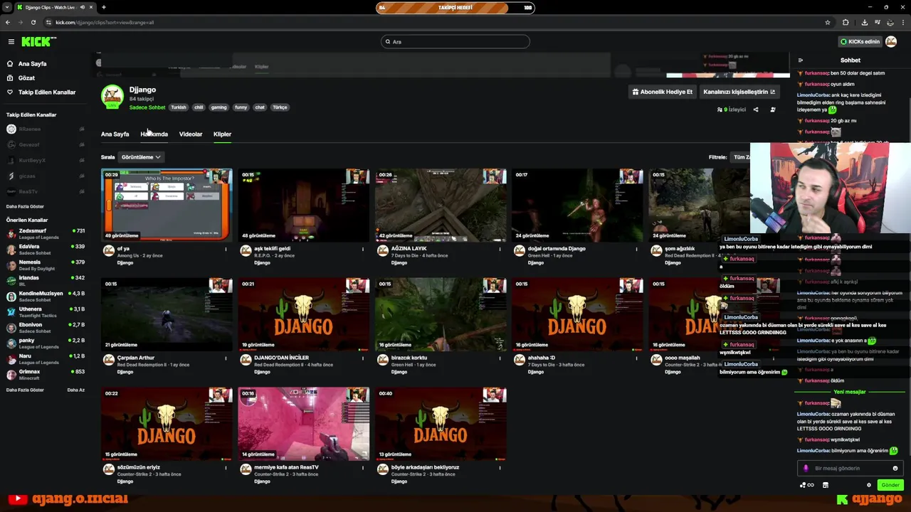Open recommended channel KendineMuzisyen
The width and height of the screenshot is (911, 512).
click(46, 296)
